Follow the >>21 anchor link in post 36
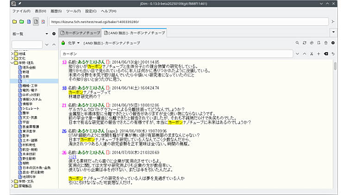 point(72,157)
